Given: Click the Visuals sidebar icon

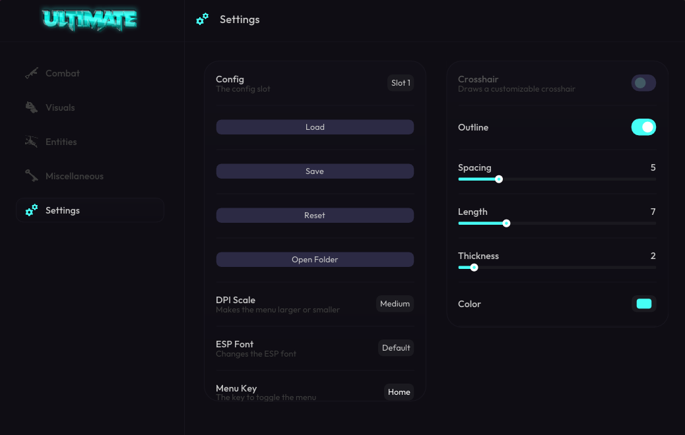Looking at the screenshot, I should (x=32, y=107).
